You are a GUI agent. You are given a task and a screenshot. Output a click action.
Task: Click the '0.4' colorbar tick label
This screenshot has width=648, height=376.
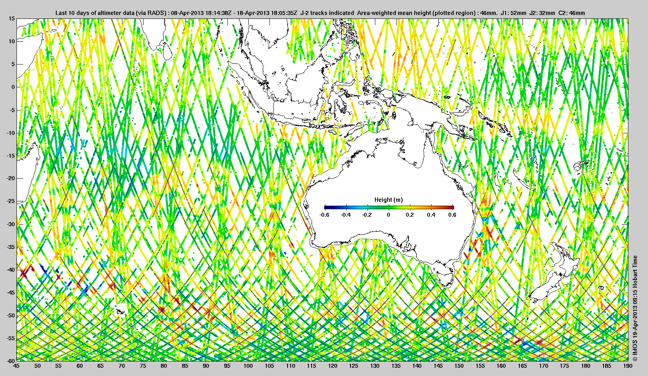(x=431, y=215)
